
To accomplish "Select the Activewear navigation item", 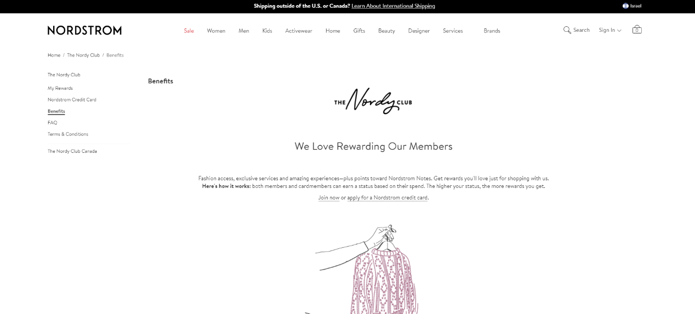I will pos(299,31).
